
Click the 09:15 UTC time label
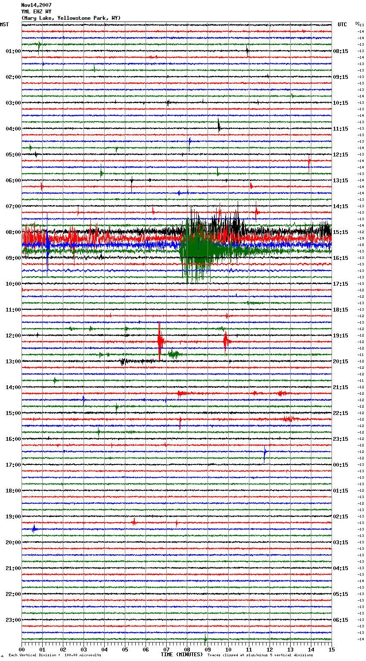[x=341, y=77]
